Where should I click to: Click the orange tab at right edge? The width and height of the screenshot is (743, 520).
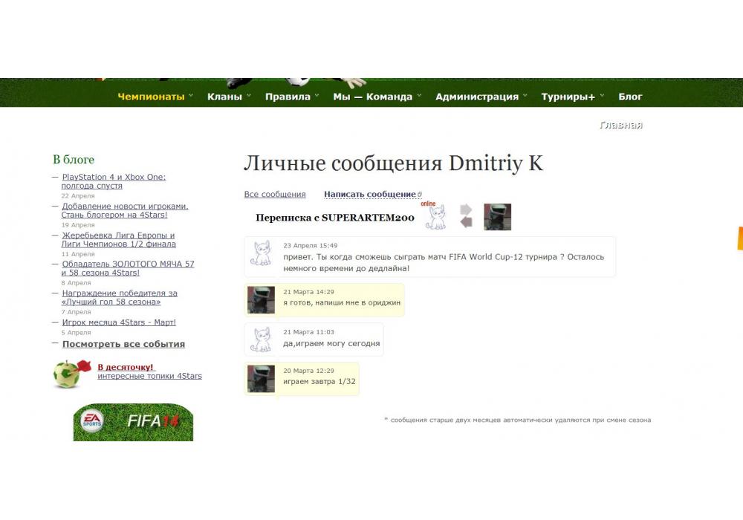(740, 238)
